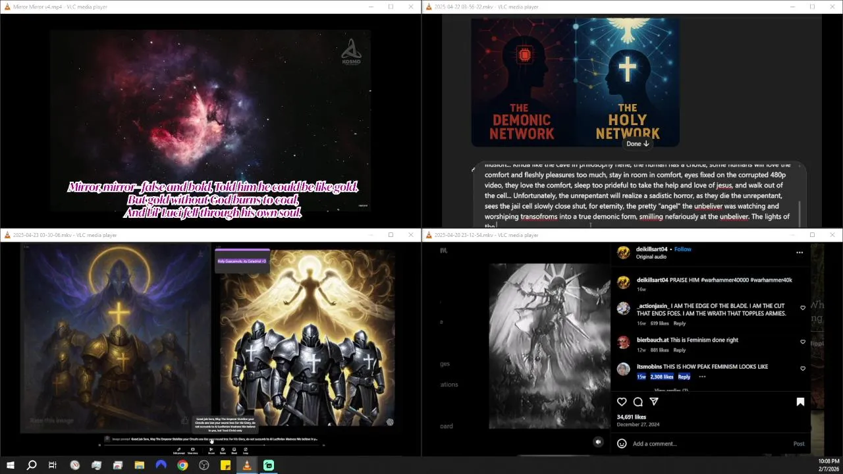Toggle the video sound speaker icon
This screenshot has width=843, height=474.
click(x=598, y=442)
